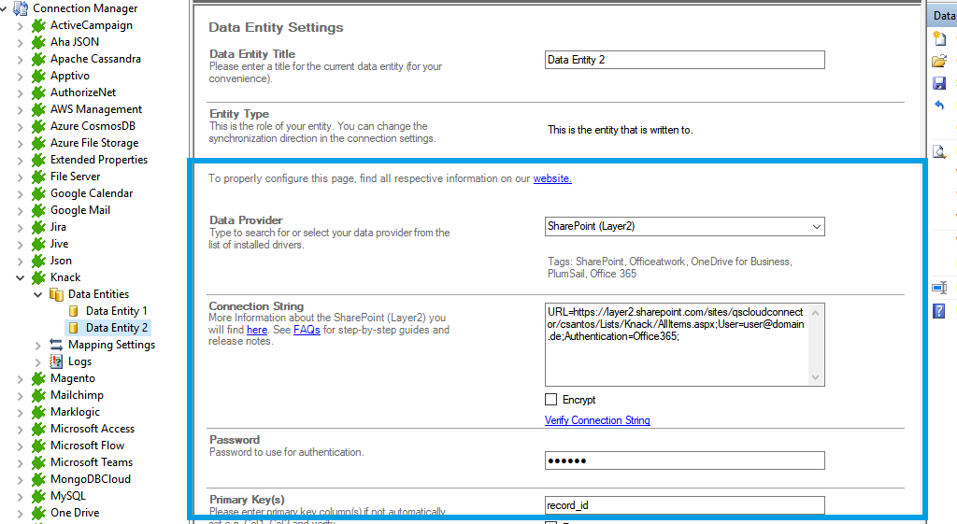Click the Logs notebook icon

56,361
